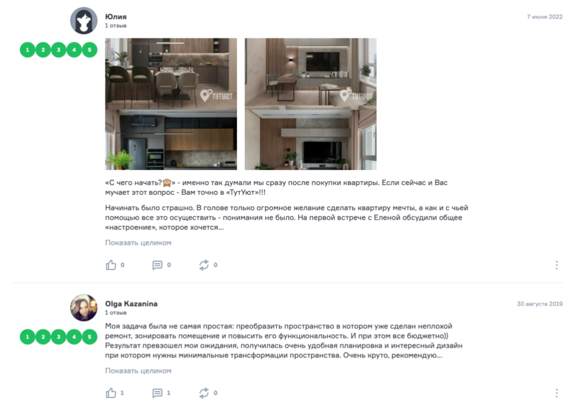568x408 pixels.
Task: Select rating circle 3 on Olga's review
Action: pos(59,336)
